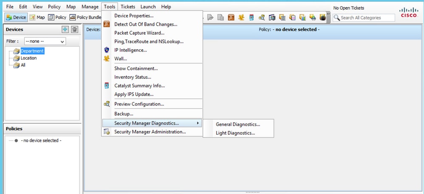Screen dimensions: 424x194
Task: Click No Open Tickets status text
Action: [x=348, y=8]
